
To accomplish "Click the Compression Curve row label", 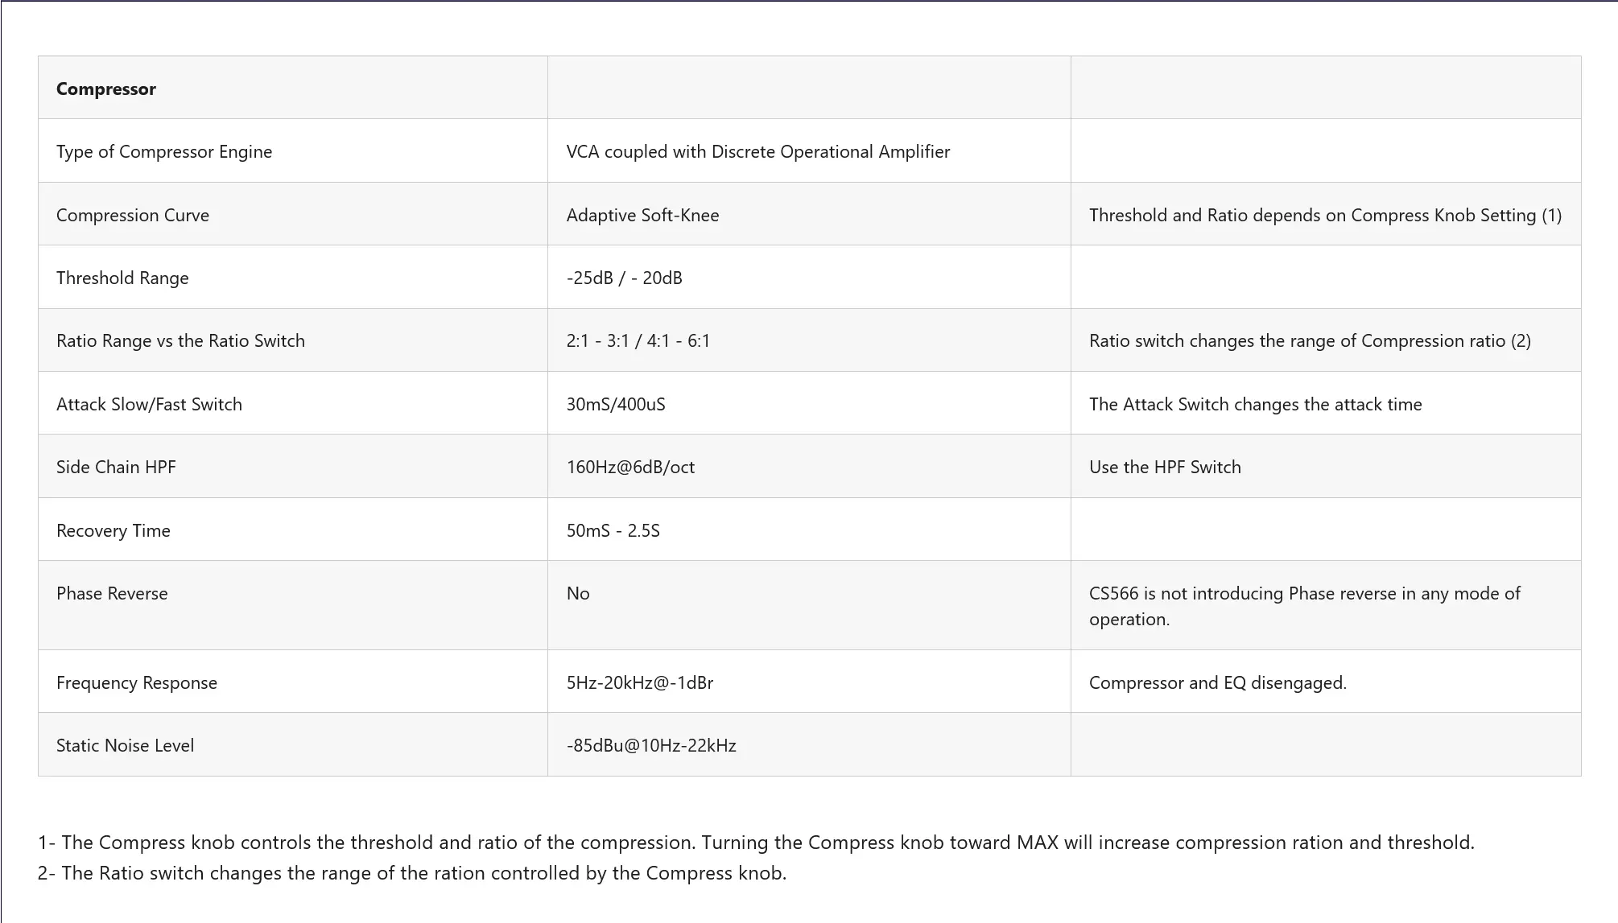I will tap(133, 215).
